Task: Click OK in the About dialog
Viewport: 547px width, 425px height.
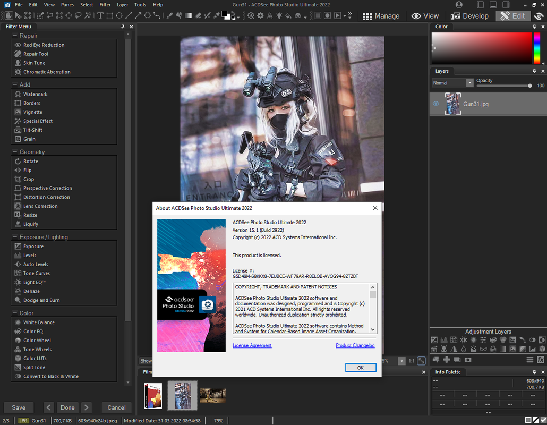Action: point(360,368)
